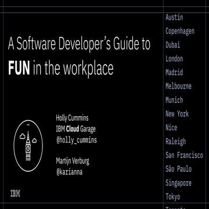Select Munich in the city list
This screenshot has height=209, width=209.
tap(174, 100)
